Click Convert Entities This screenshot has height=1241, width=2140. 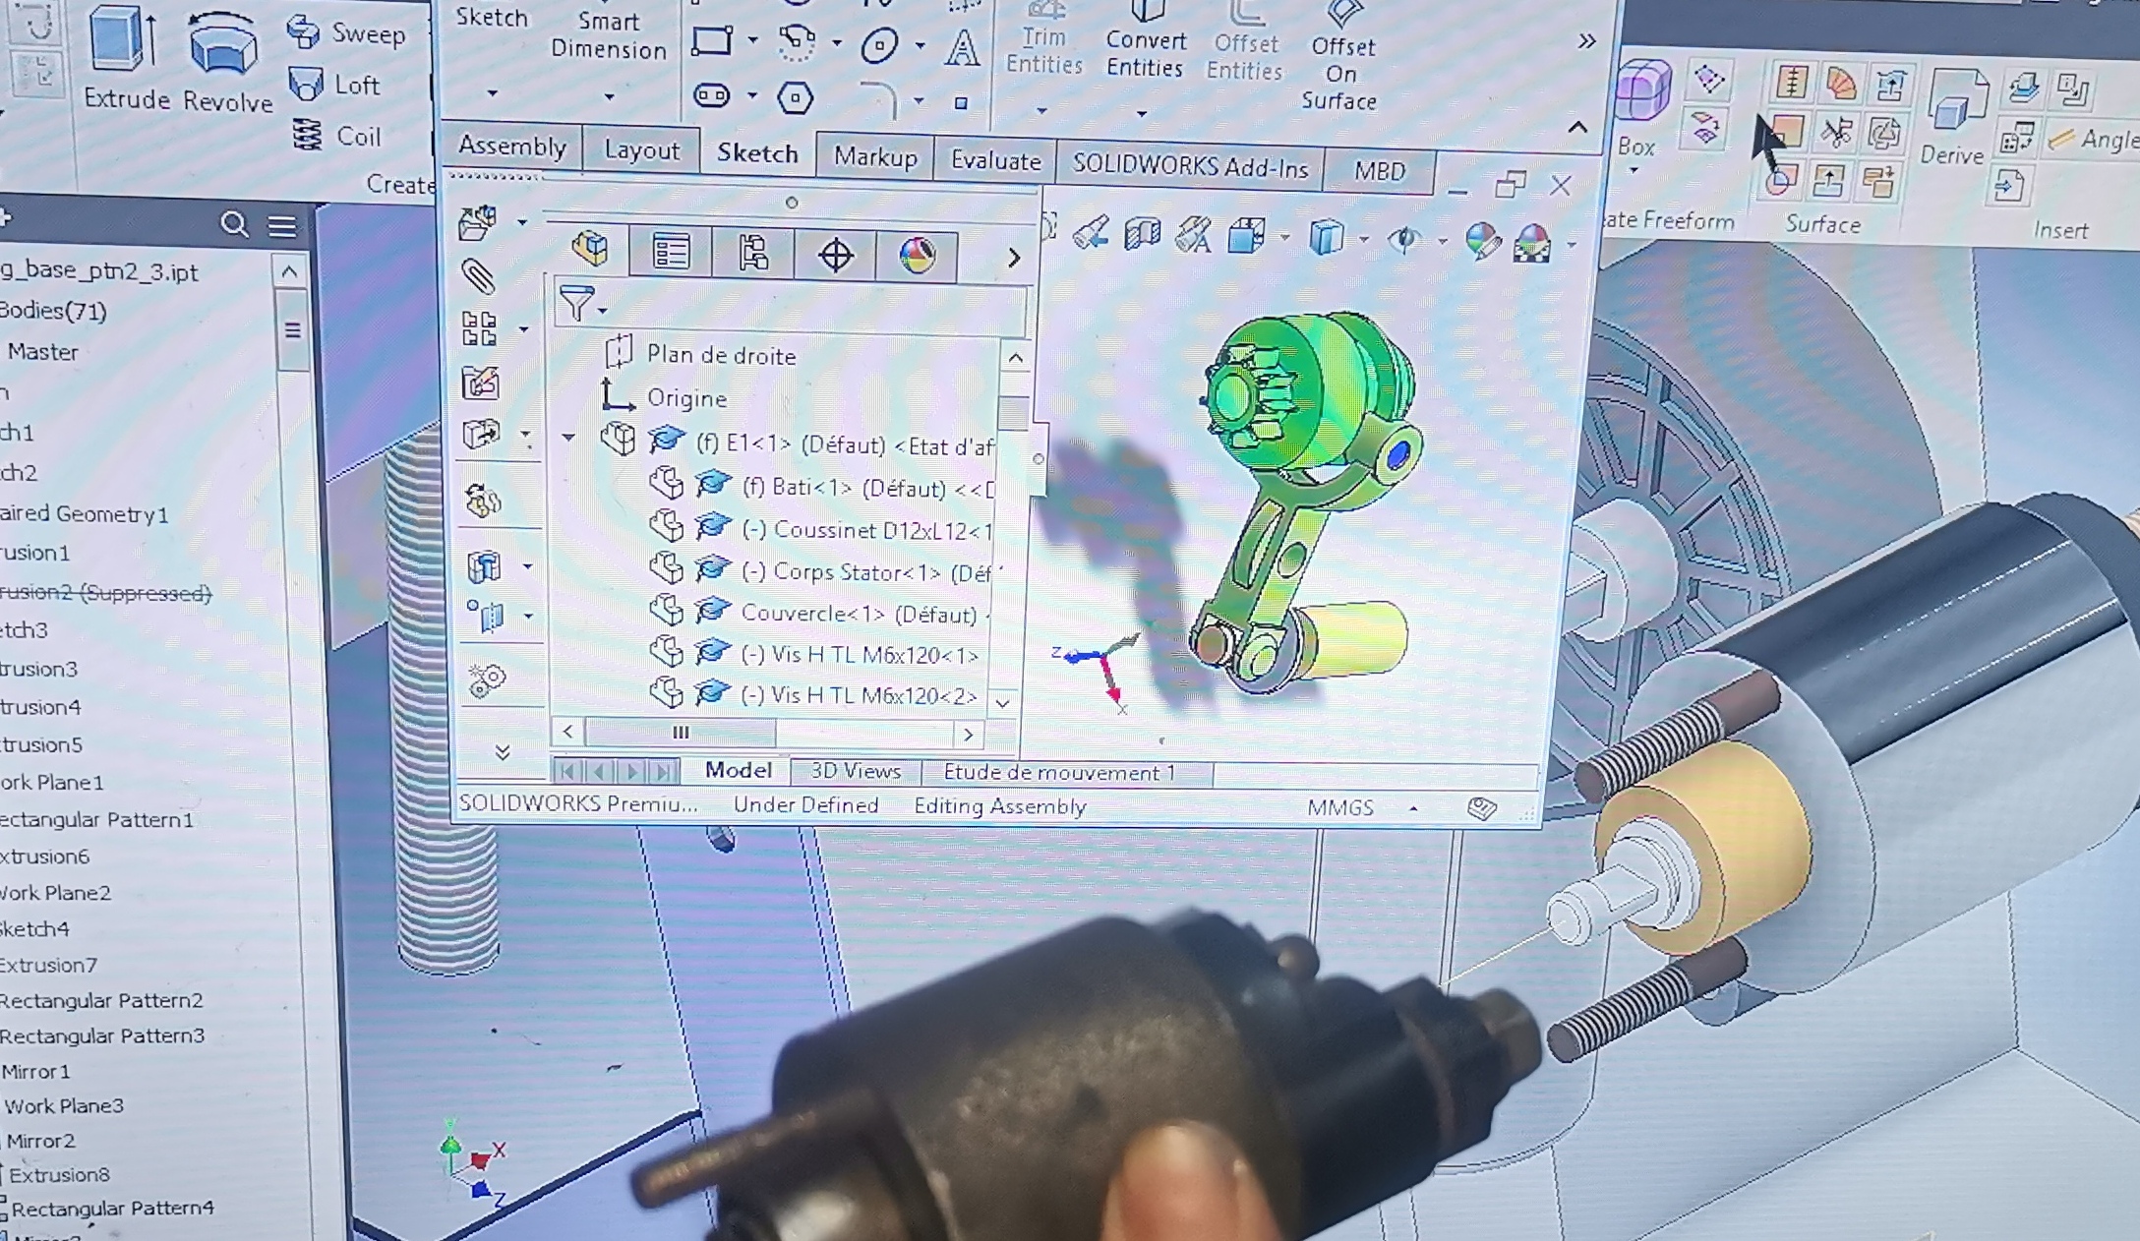pos(1145,40)
